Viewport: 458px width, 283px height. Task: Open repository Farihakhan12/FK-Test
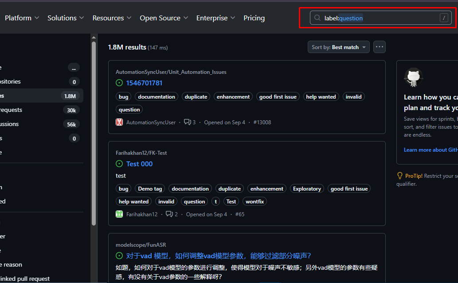point(141,153)
